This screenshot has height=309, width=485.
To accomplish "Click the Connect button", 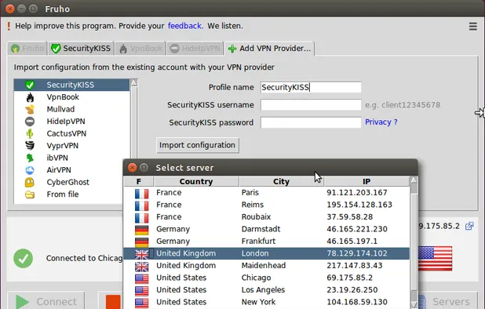I will pos(46,300).
